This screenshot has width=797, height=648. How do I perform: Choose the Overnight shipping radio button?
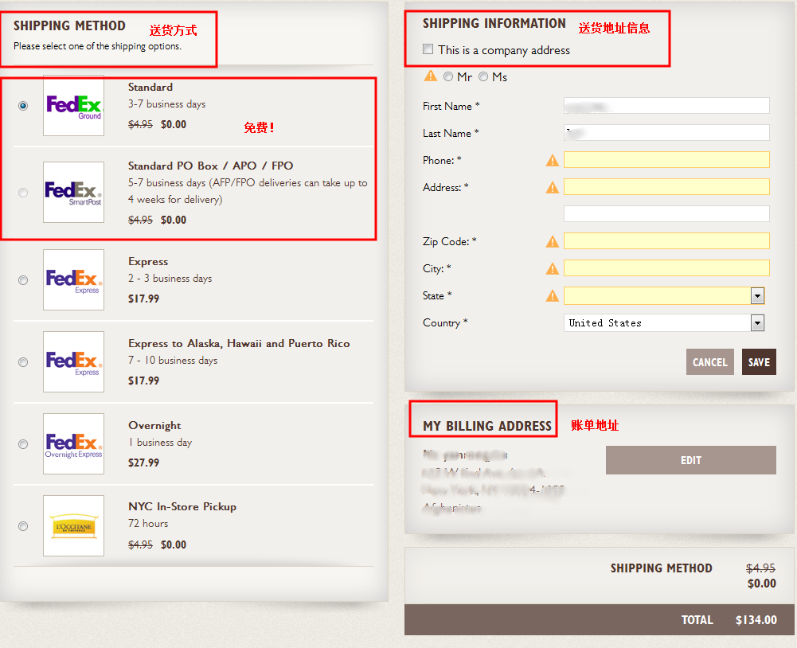[23, 444]
